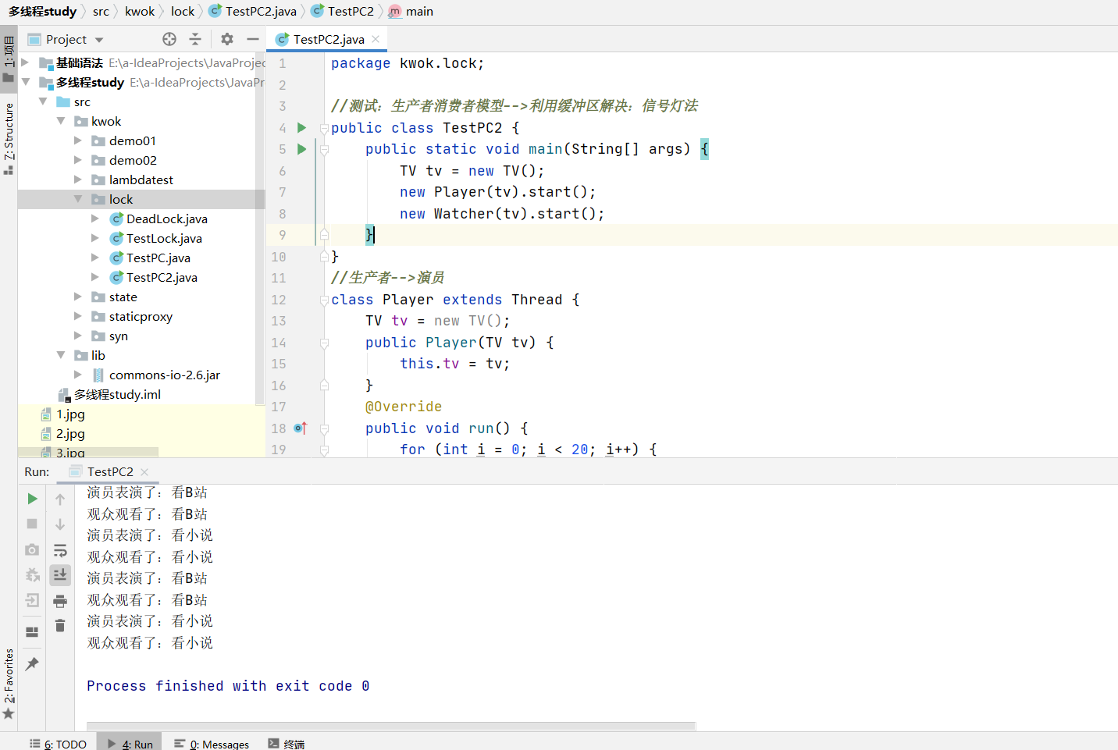Screen dimensions: 1118x750
Task: Expand the lambdatest package
Action: tap(78, 180)
